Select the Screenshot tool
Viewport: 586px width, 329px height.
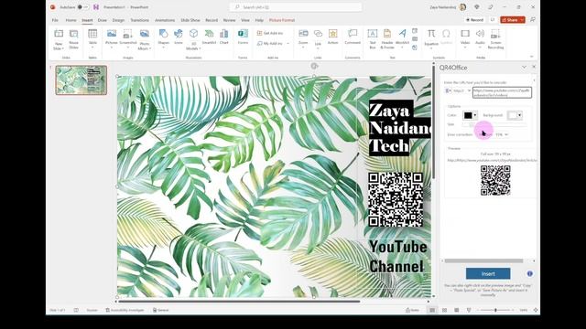coord(128,37)
